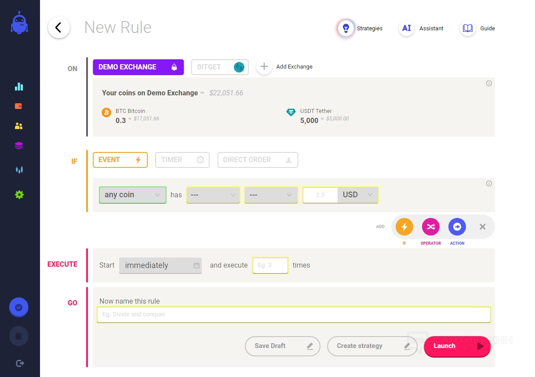Expand the 'any coin' dropdown
The width and height of the screenshot is (535, 377).
[x=132, y=195]
